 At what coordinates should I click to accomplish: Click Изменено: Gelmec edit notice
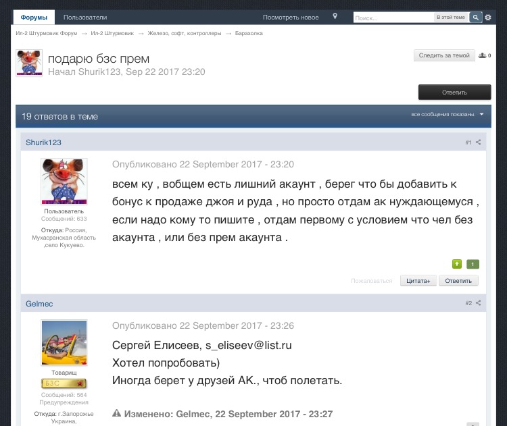pos(228,414)
